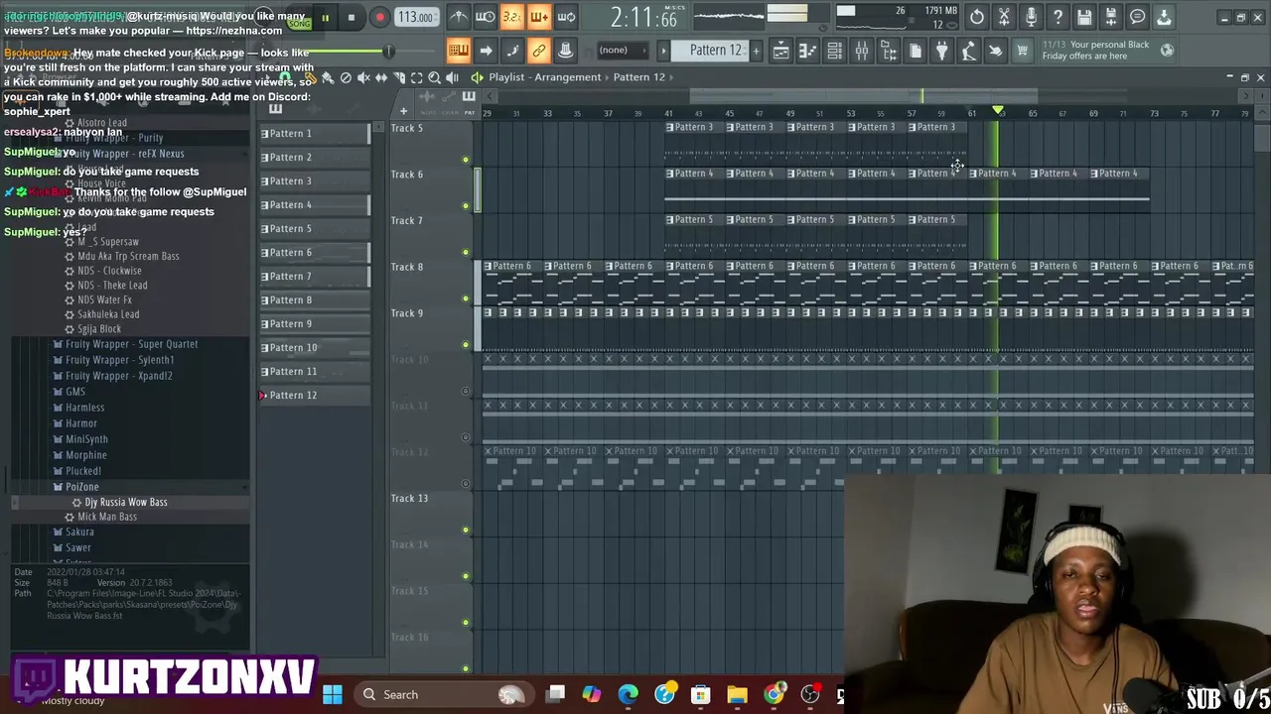Viewport: 1271px width, 714px height.
Task: Open Windows Start menu
Action: coord(333,694)
